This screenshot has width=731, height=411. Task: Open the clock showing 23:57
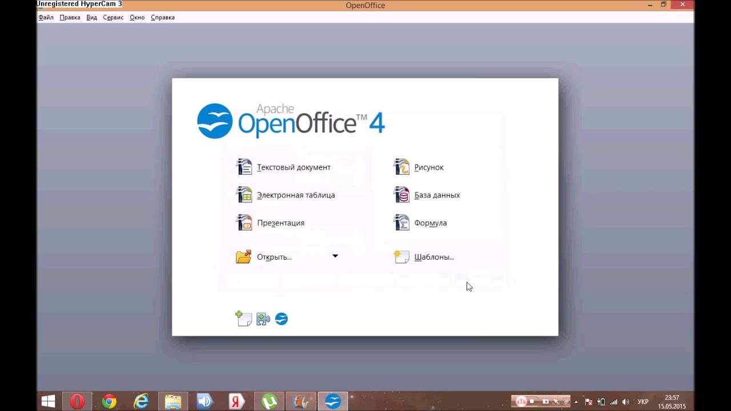(x=672, y=402)
